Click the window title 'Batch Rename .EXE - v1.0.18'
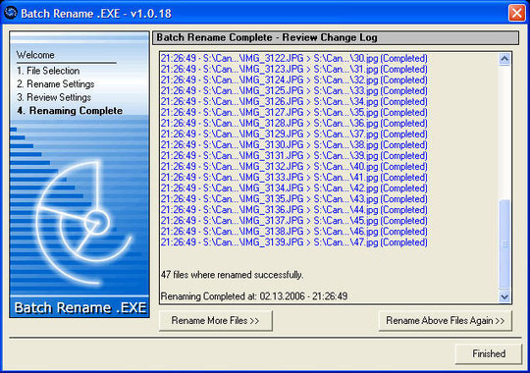 [x=96, y=14]
